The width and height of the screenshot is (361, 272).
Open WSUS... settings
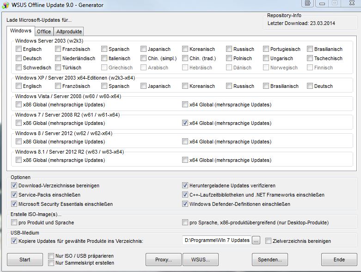click(201, 260)
